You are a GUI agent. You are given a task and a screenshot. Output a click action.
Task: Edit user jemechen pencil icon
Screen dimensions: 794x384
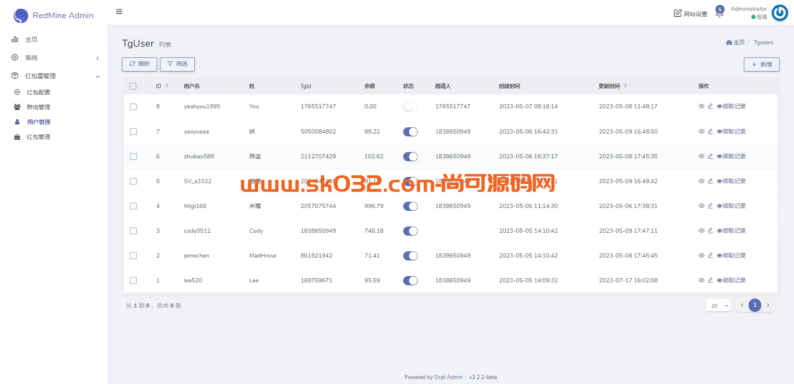pyautogui.click(x=710, y=255)
